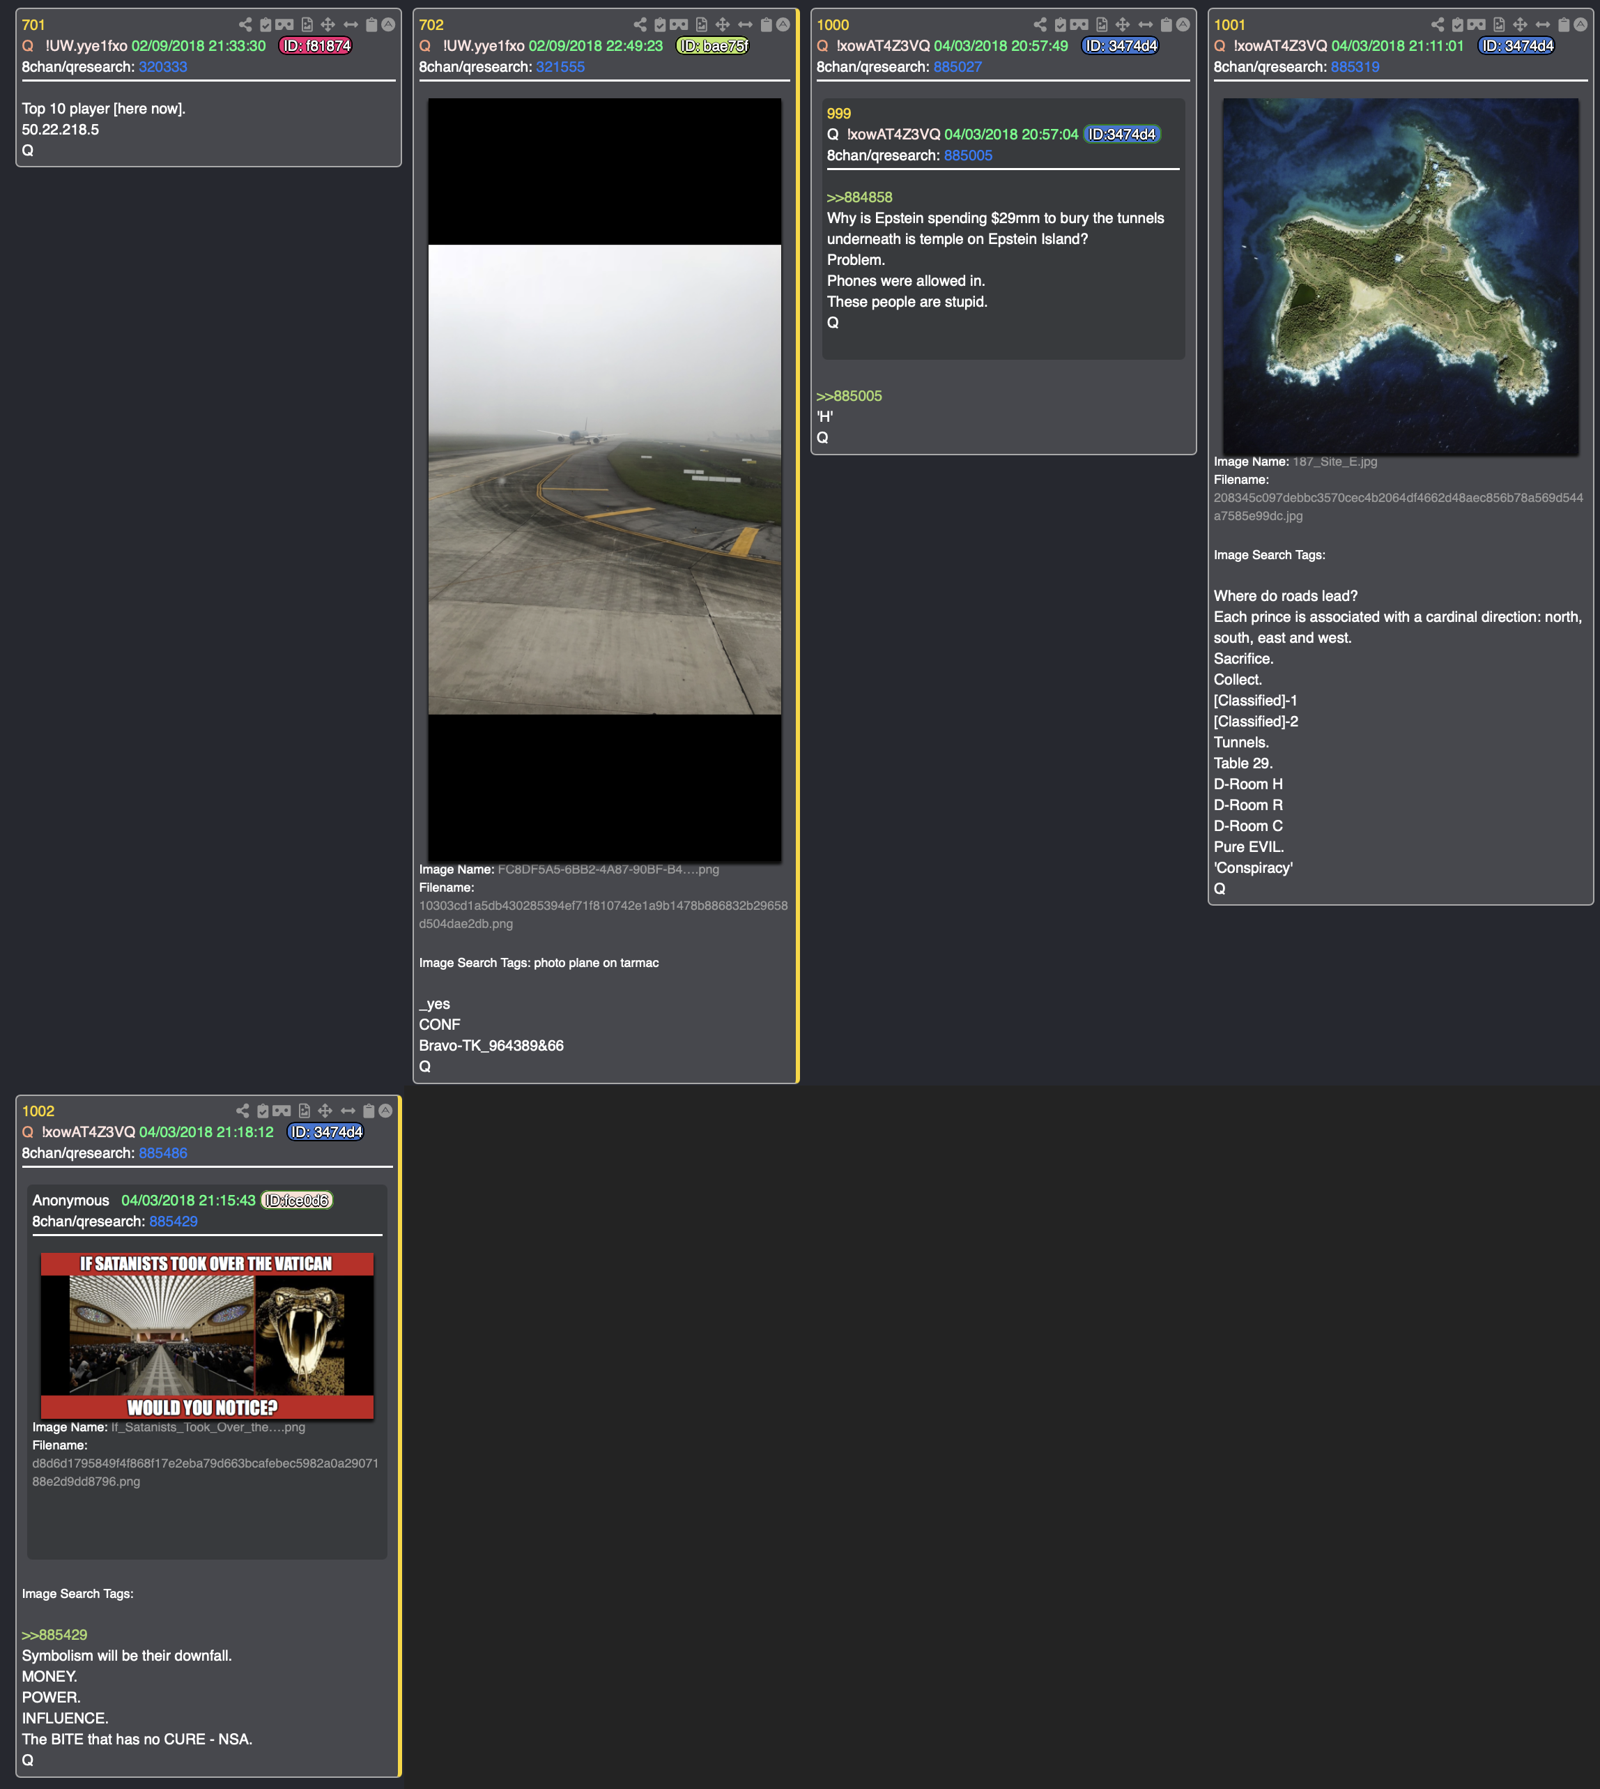Click image file icon on post 702

pyautogui.click(x=702, y=24)
